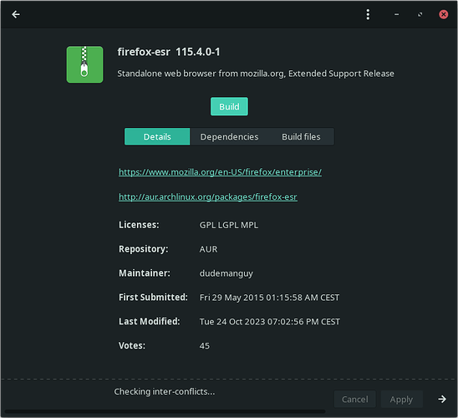Click the 'Maintainer:' label
This screenshot has width=458, height=418.
coord(145,273)
